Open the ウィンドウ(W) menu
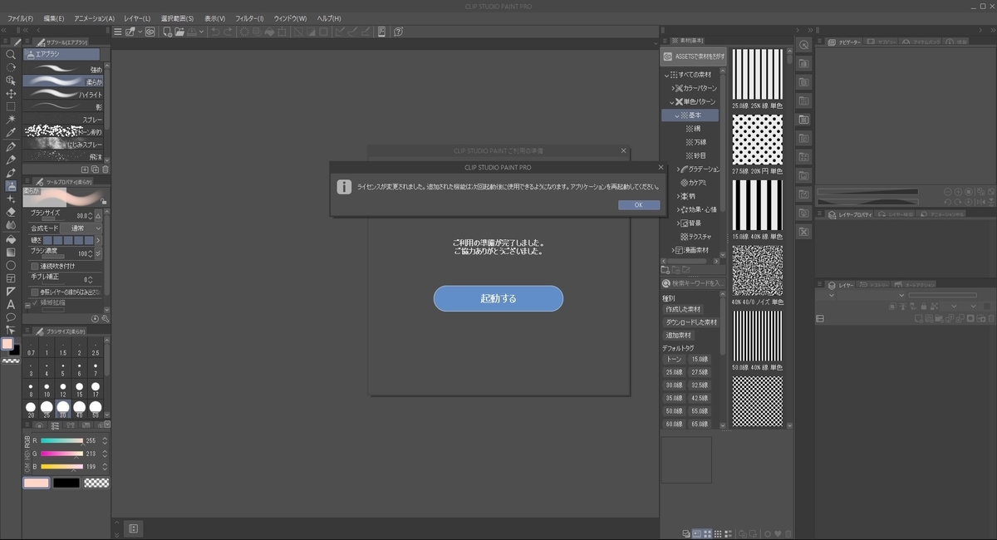997x540 pixels. 290,18
